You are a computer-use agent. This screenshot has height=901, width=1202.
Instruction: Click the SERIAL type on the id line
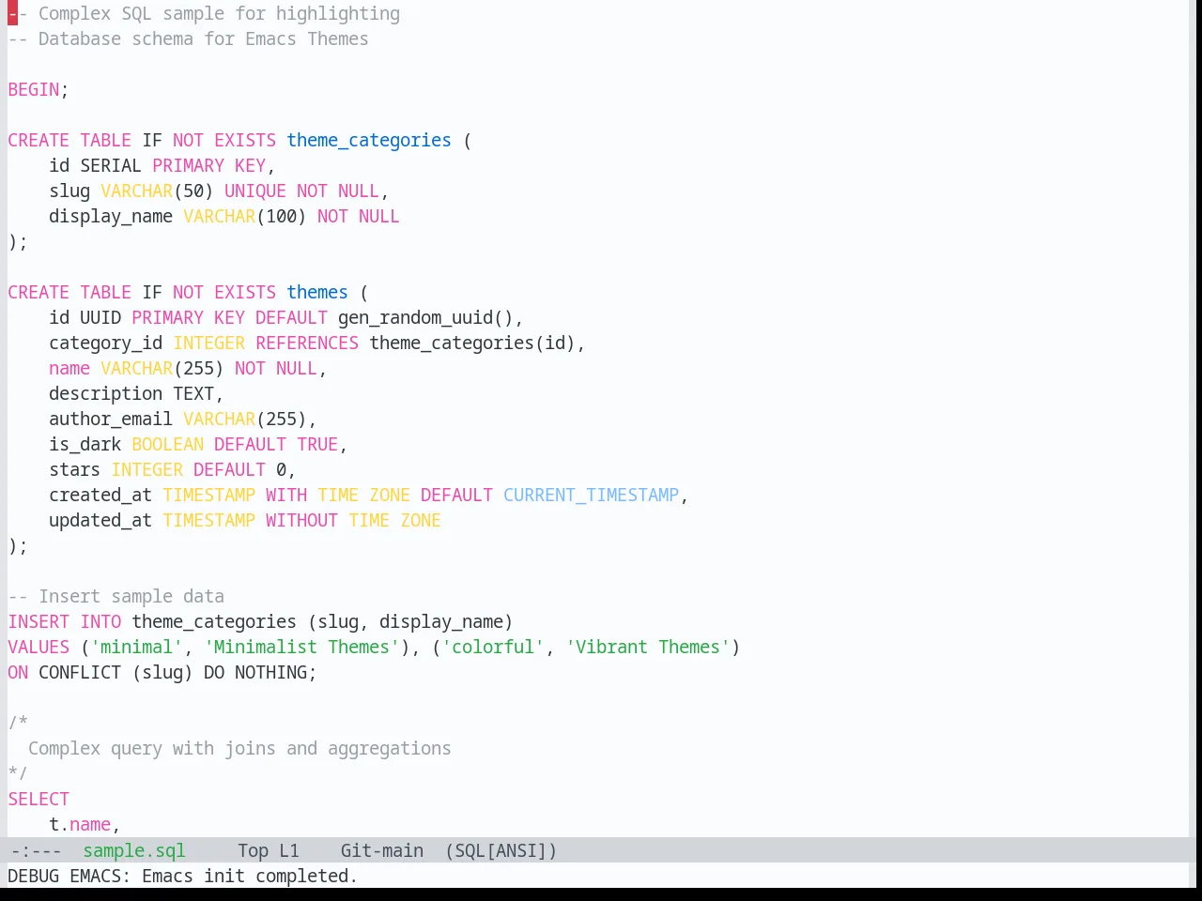pyautogui.click(x=111, y=165)
